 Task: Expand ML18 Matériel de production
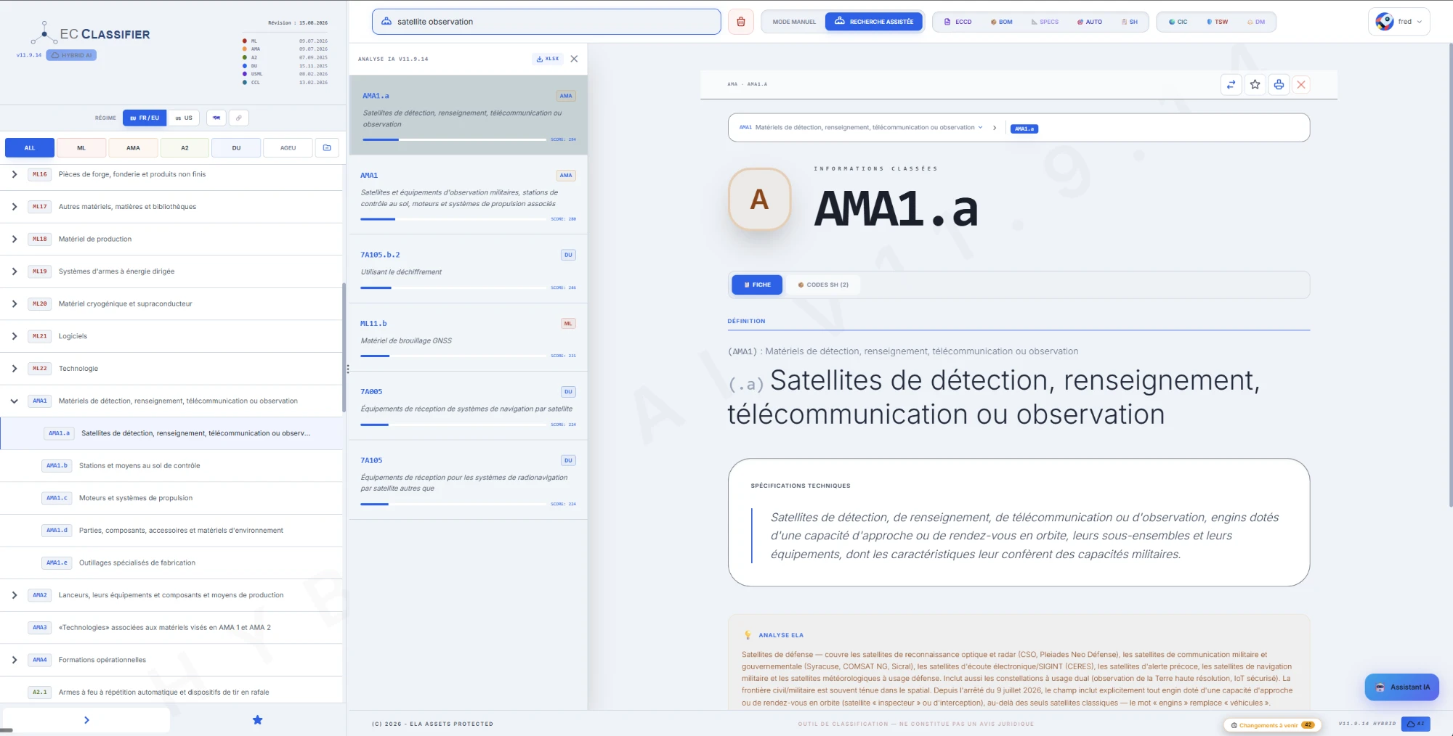point(15,239)
